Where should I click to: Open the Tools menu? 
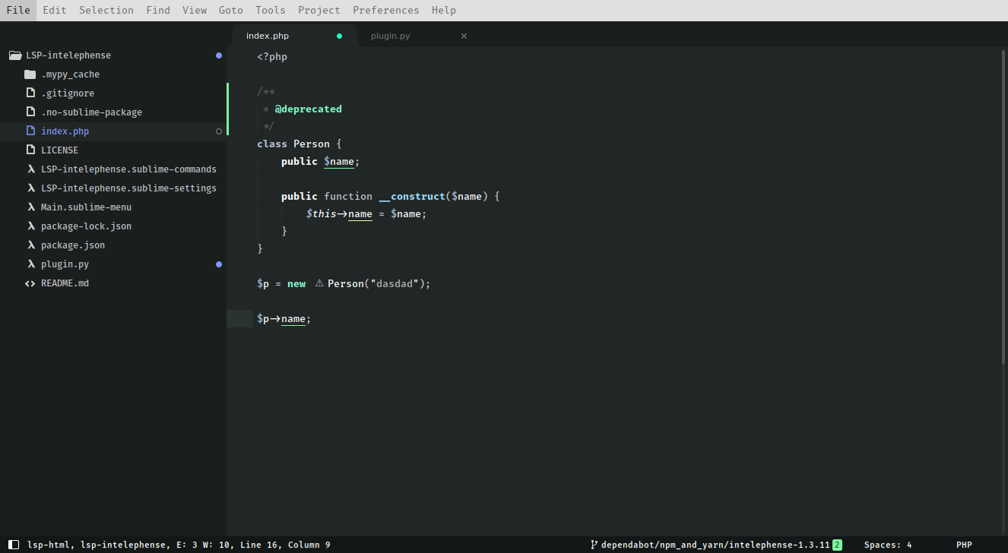pyautogui.click(x=271, y=10)
